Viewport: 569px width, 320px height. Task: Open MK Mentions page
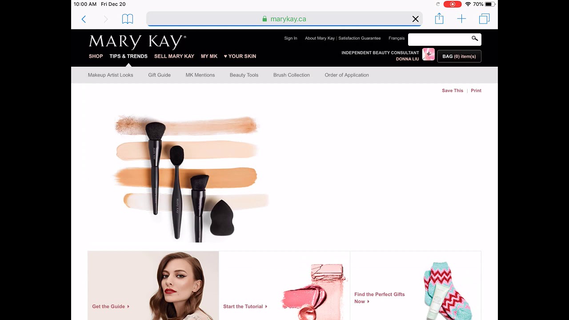point(200,75)
